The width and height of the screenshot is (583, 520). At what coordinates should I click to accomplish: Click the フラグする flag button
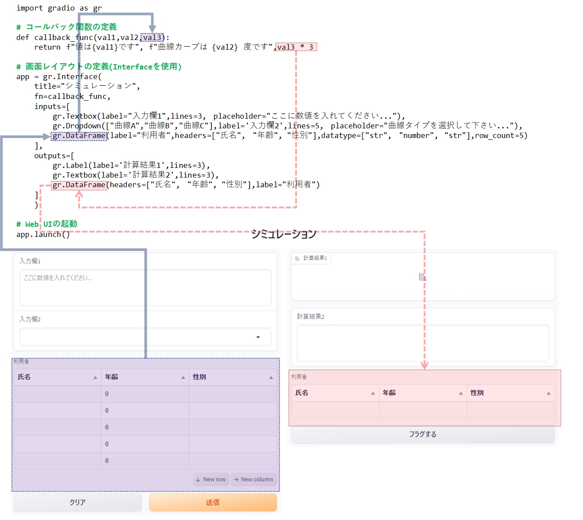(423, 434)
